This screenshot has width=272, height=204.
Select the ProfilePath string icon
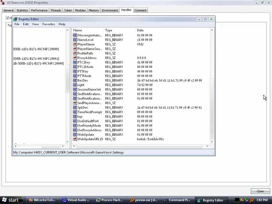point(75,53)
